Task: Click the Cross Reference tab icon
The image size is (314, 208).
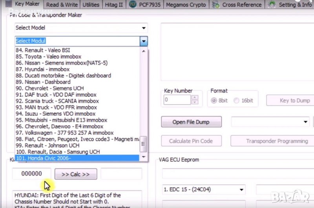Action: pyautogui.click(x=215, y=5)
